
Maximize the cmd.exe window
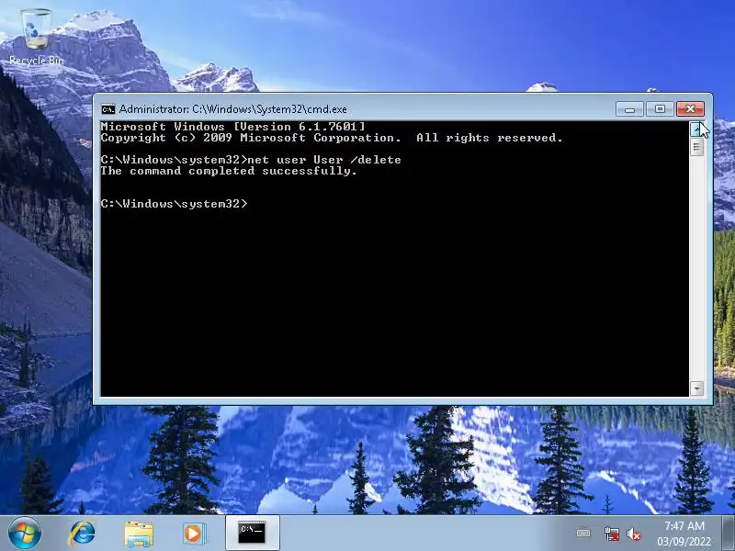660,109
